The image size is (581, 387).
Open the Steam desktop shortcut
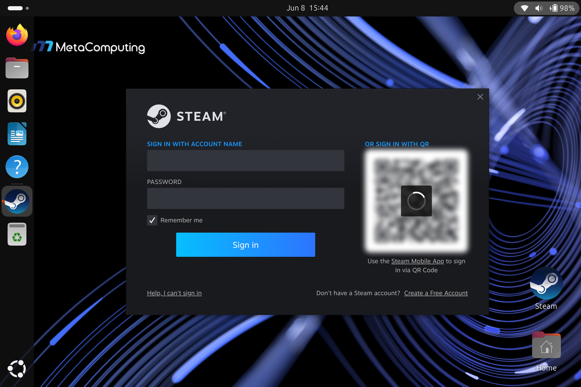pos(546,289)
